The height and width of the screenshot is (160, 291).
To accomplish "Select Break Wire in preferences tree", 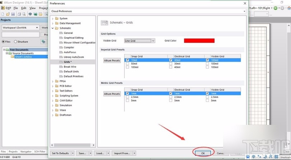I will click(70, 67).
